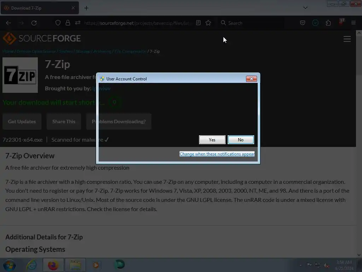Switch to Firefox taskbar icon

tap(53, 265)
